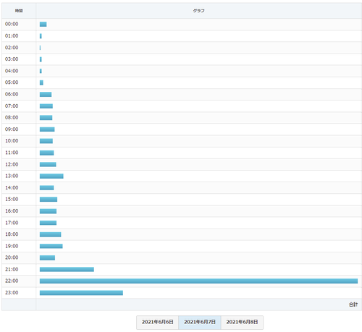The height and width of the screenshot is (332, 362).
Task: Click the 04:00 time label
Action: pyautogui.click(x=12, y=71)
